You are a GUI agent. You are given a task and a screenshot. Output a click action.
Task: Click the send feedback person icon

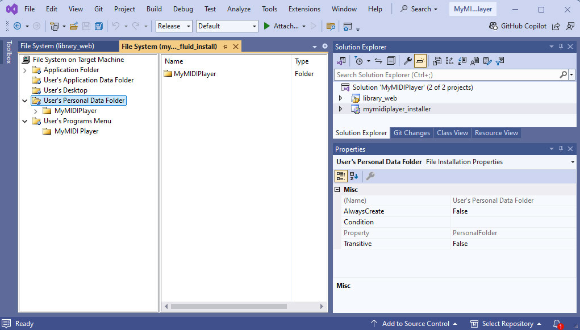[x=570, y=26]
